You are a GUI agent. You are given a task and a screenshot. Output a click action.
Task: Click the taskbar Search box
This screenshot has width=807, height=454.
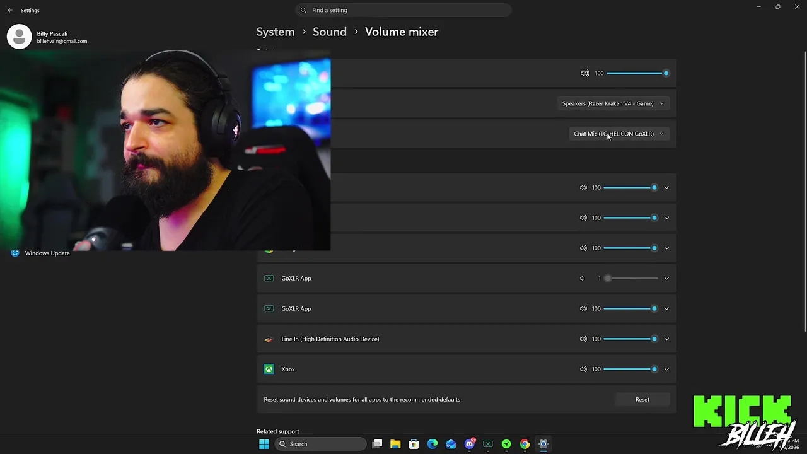(322, 444)
